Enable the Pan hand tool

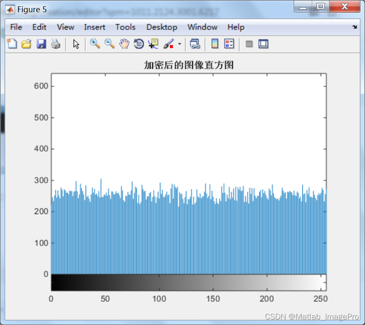[124, 44]
